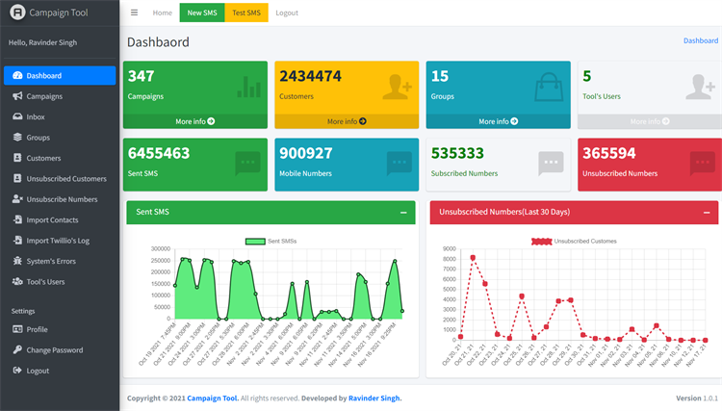
Task: Select Test SMS in top navigation
Action: (x=246, y=13)
